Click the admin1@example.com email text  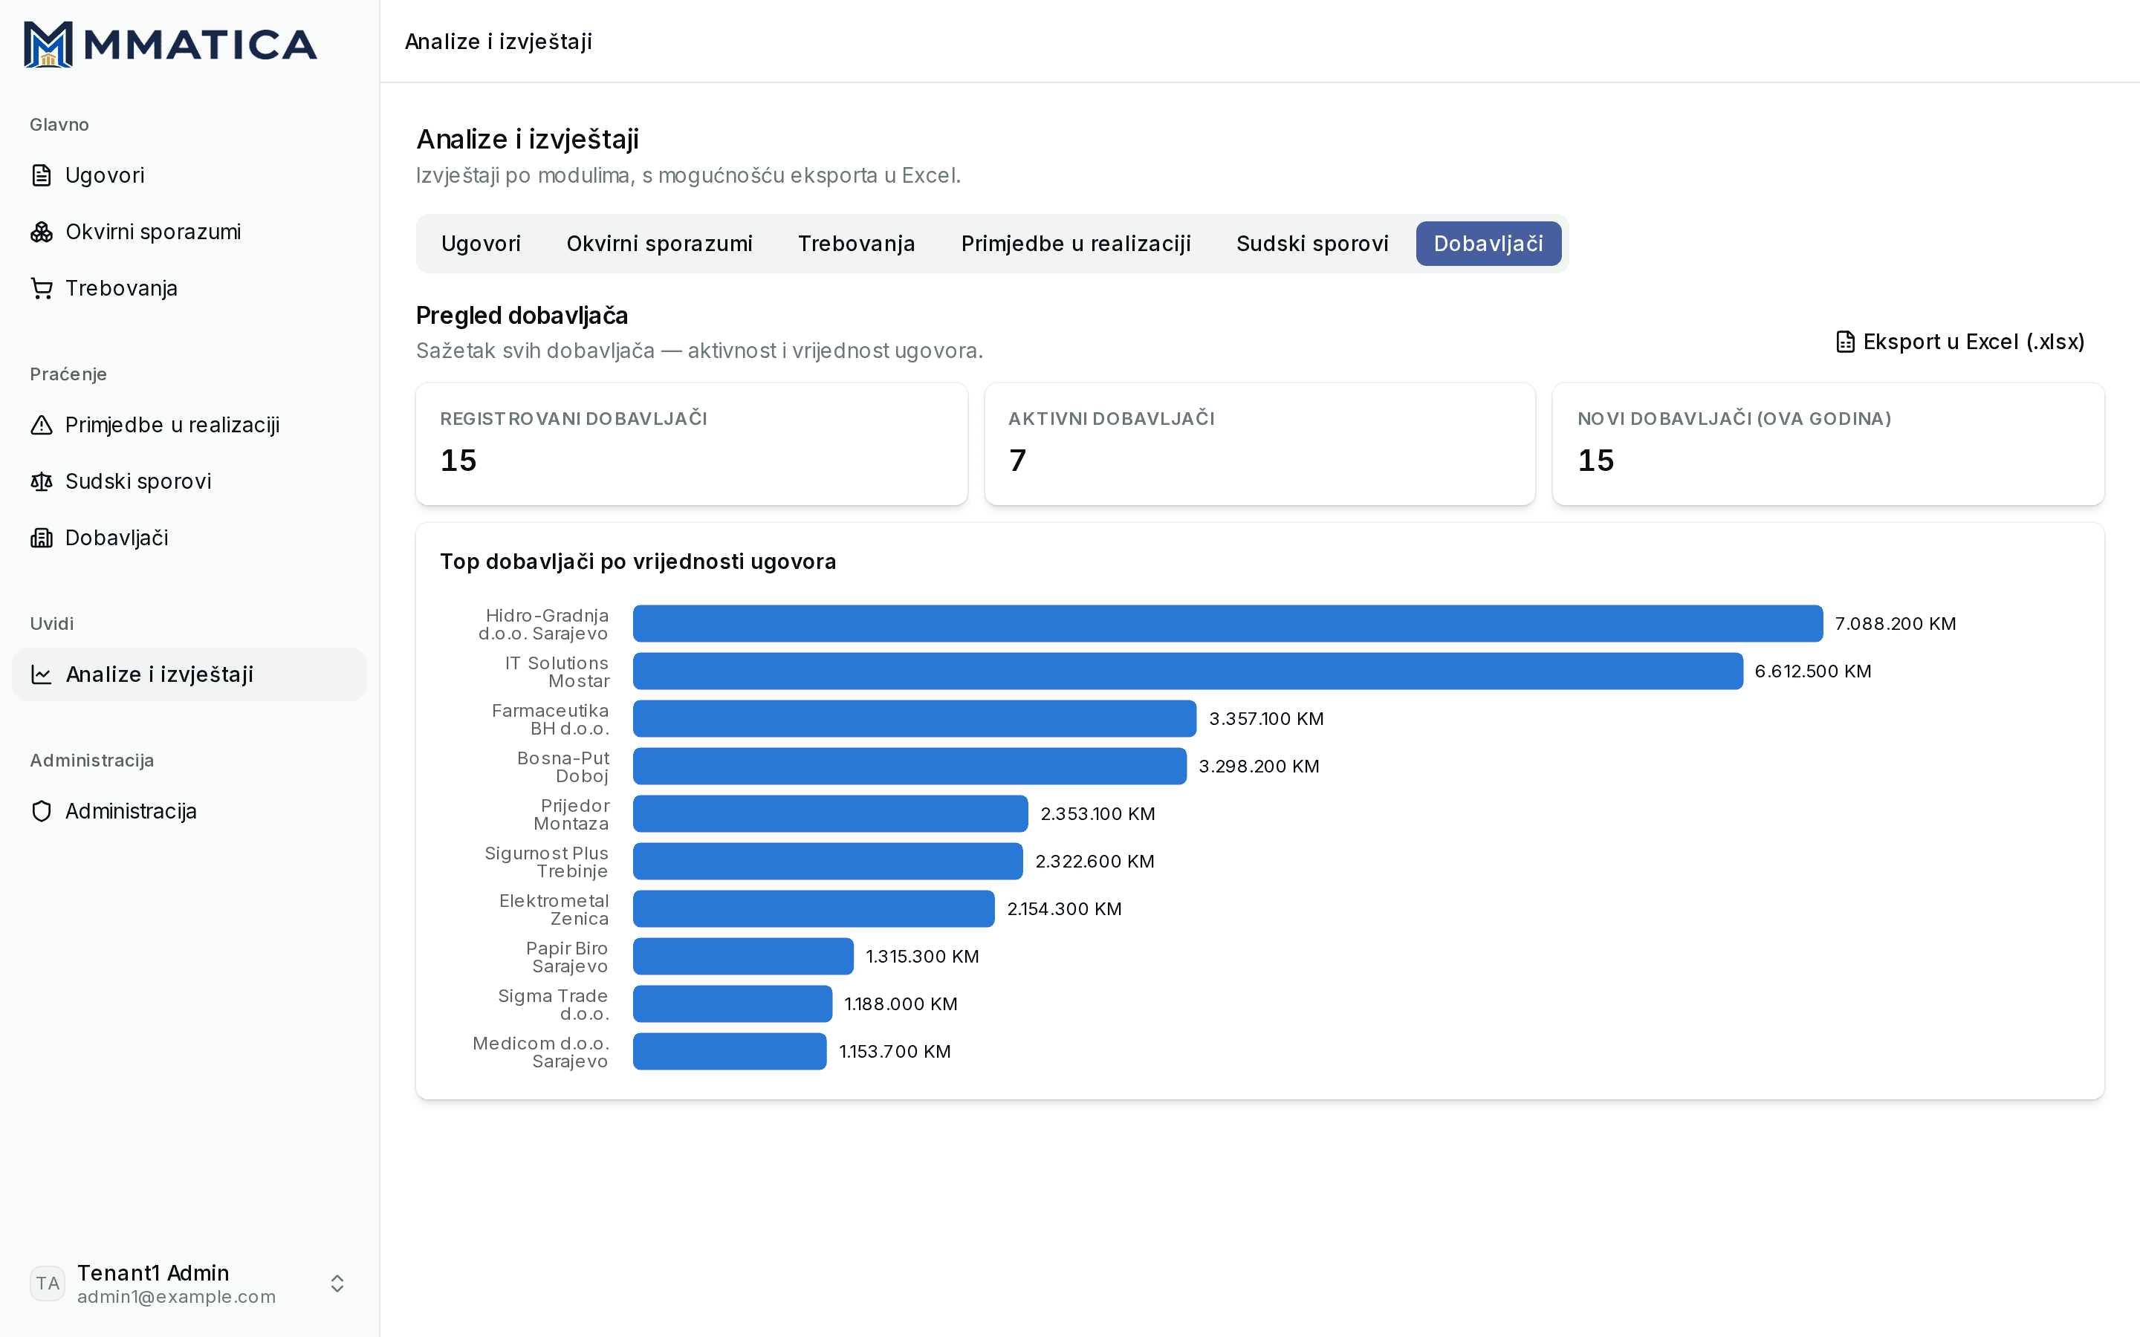176,1297
